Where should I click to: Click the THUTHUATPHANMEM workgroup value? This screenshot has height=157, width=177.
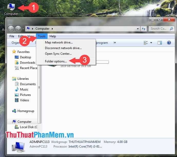click(85, 142)
